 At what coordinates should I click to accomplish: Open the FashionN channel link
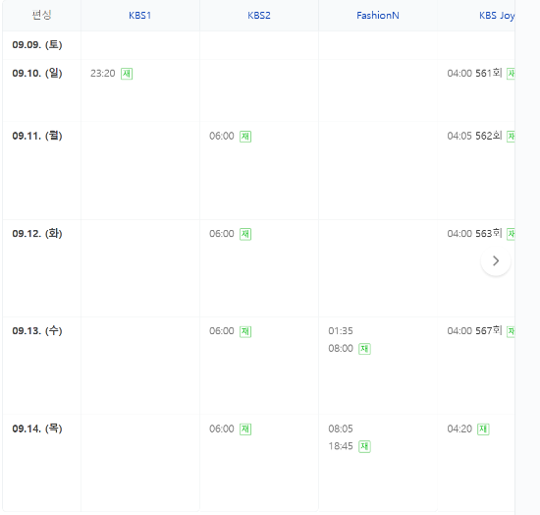[x=378, y=16]
